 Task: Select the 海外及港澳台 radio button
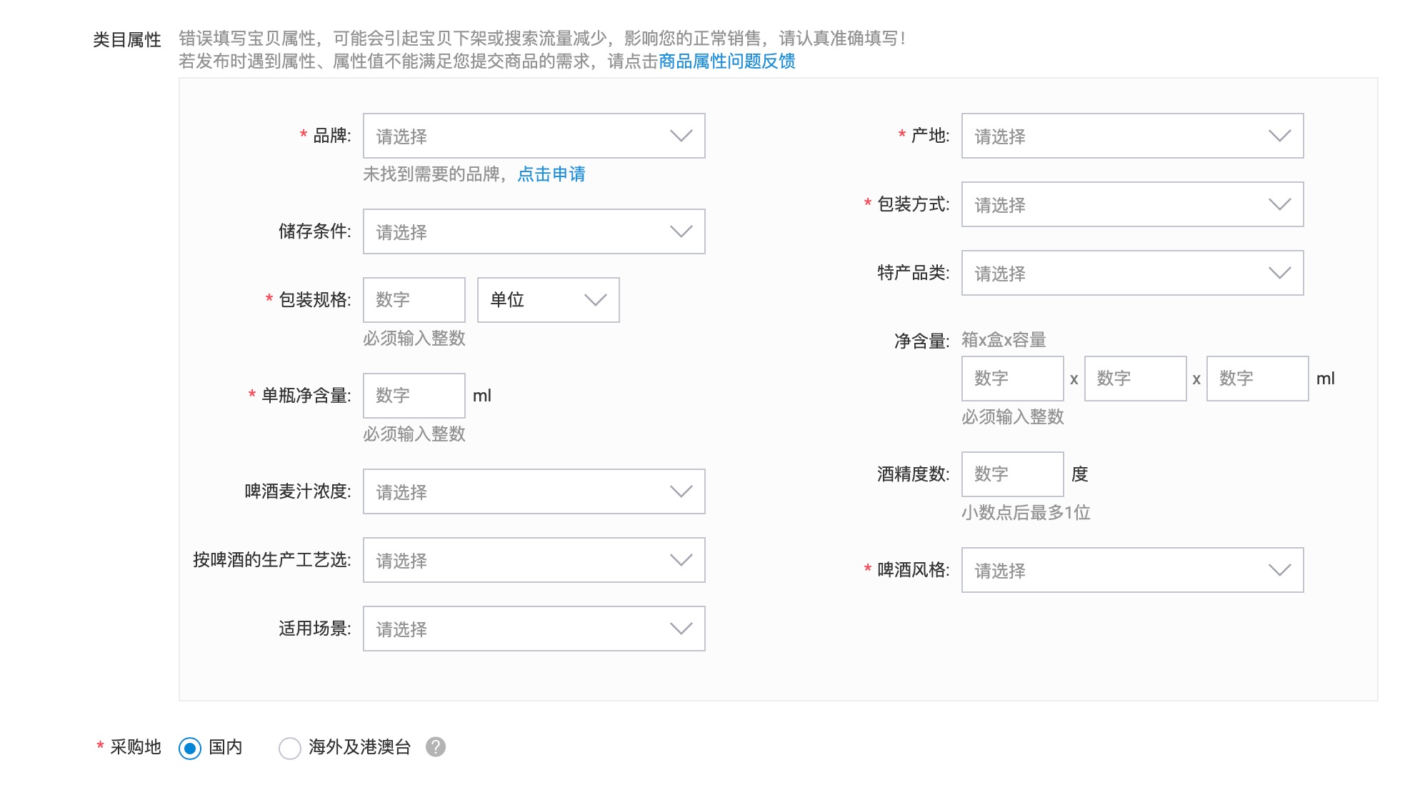[x=289, y=748]
